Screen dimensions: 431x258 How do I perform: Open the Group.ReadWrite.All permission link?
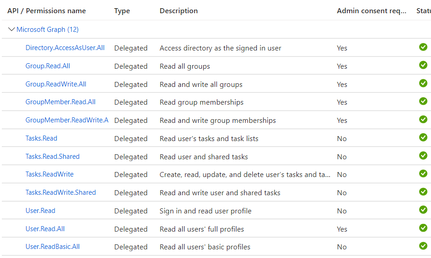coord(56,84)
